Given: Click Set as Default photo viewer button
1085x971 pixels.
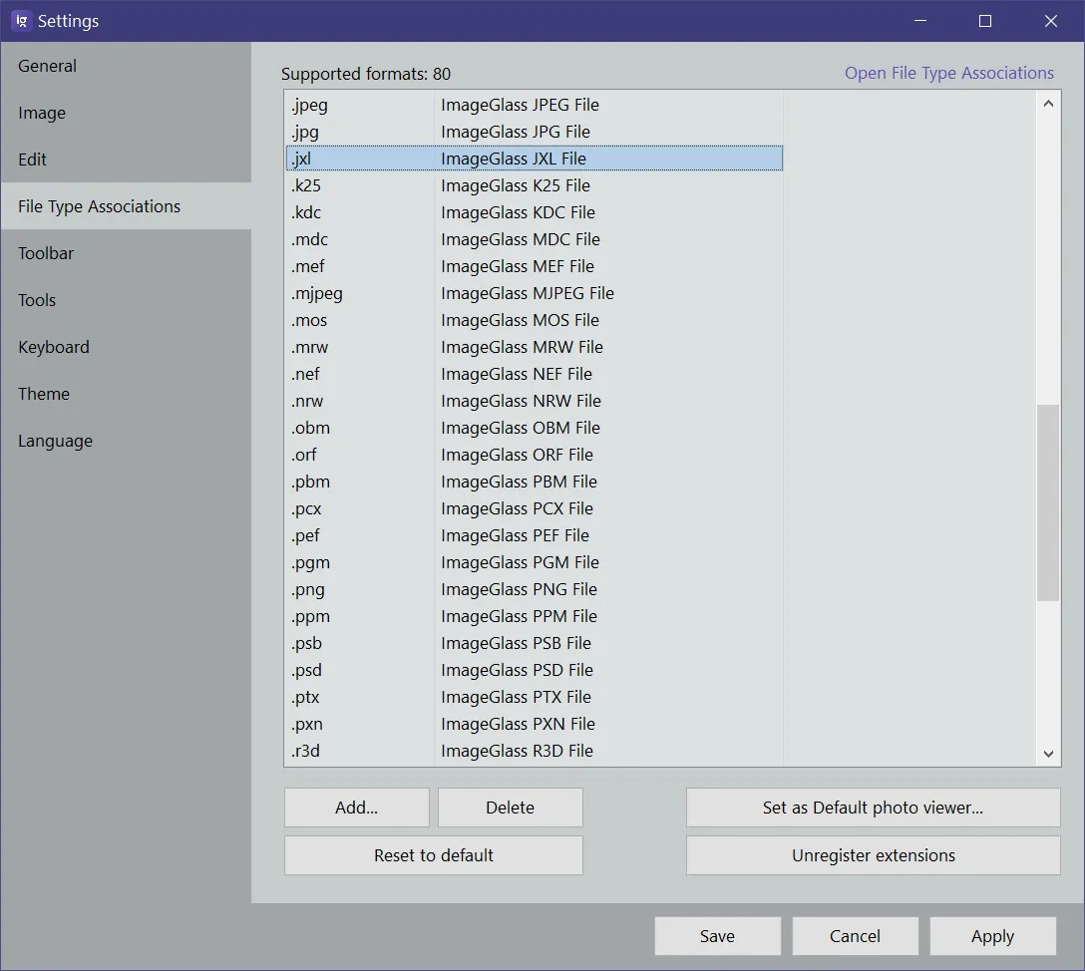Looking at the screenshot, I should tap(874, 808).
